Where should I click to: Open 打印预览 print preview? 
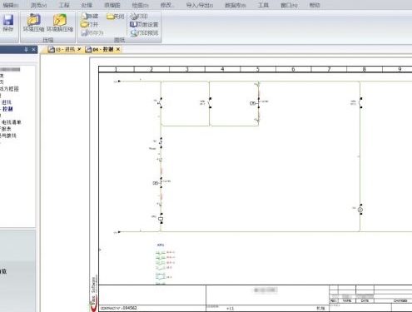[144, 32]
